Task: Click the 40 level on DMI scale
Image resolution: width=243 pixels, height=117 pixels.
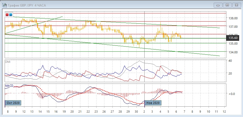Action: click(x=230, y=61)
